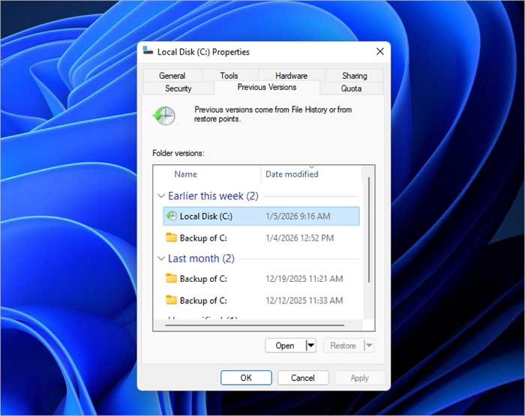This screenshot has width=525, height=416.
Task: Collapse the Last month group
Action: (160, 259)
